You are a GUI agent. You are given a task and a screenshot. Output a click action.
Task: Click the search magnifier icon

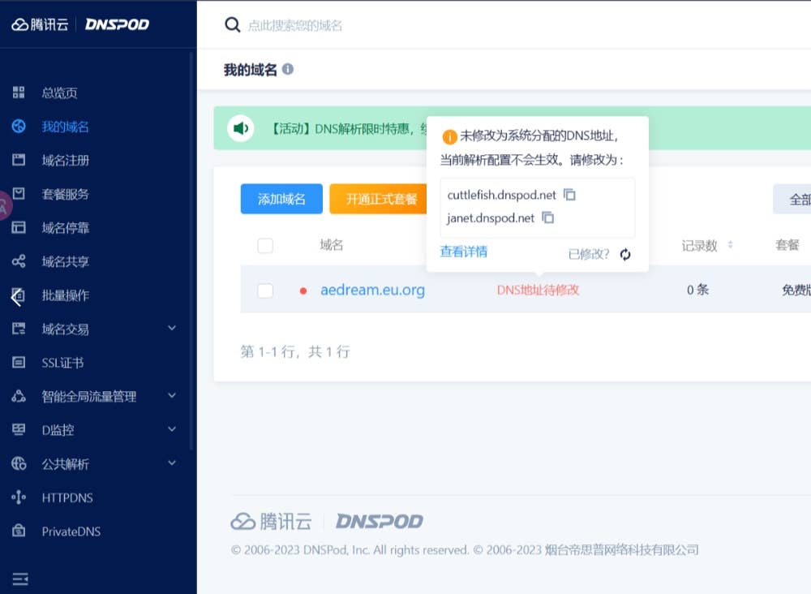pos(233,25)
